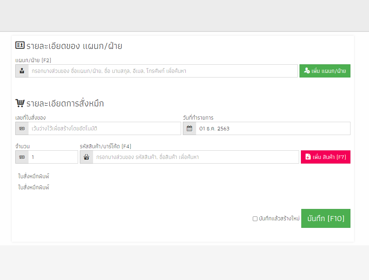This screenshot has width=369, height=280.
Task: Open the date field showing 01 ธ.ค. 2563
Action: (x=273, y=129)
